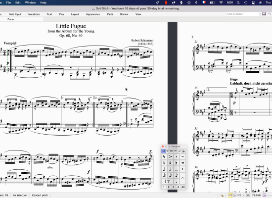Open macOS Spotlight search icon
The height and width of the screenshot is (198, 272).
238,2
